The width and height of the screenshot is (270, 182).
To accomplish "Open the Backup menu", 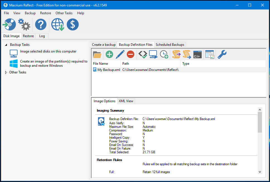I will 30,13.
